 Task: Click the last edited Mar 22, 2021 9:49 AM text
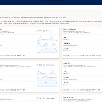point(12,56)
